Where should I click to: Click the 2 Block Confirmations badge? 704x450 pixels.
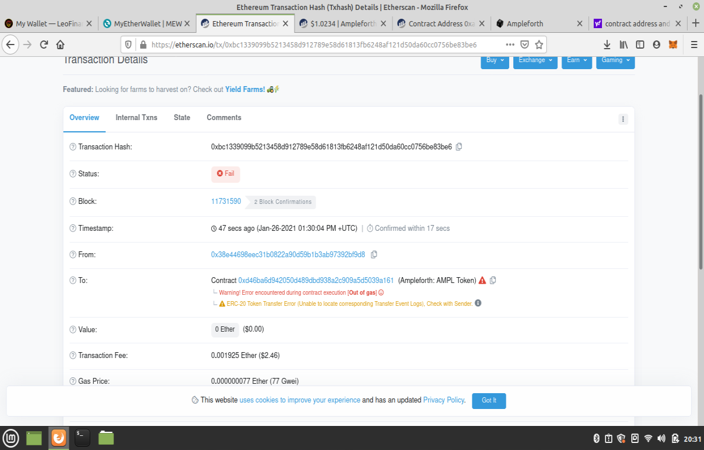(x=281, y=202)
